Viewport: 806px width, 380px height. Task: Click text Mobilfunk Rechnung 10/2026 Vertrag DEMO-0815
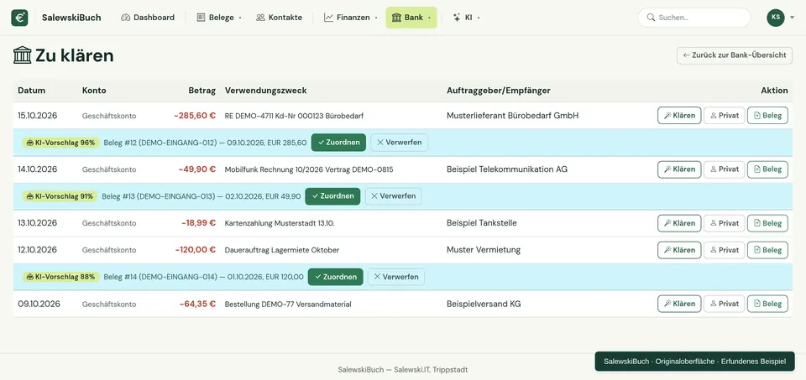(309, 169)
